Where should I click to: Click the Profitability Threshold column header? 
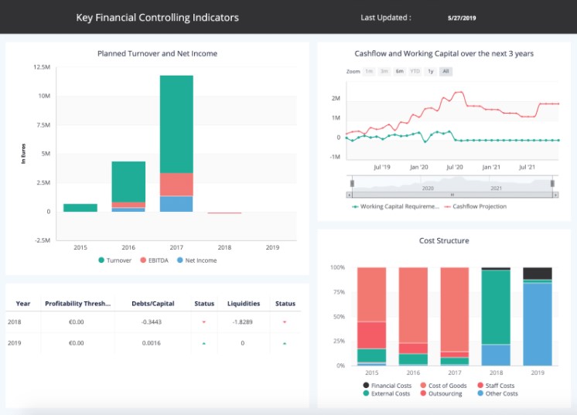pos(79,304)
